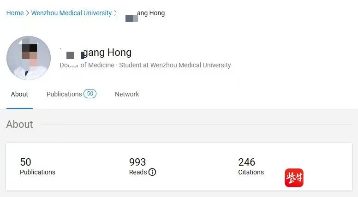Image resolution: width=358 pixels, height=197 pixels.
Task: Switch to the Publications tab
Action: point(64,94)
